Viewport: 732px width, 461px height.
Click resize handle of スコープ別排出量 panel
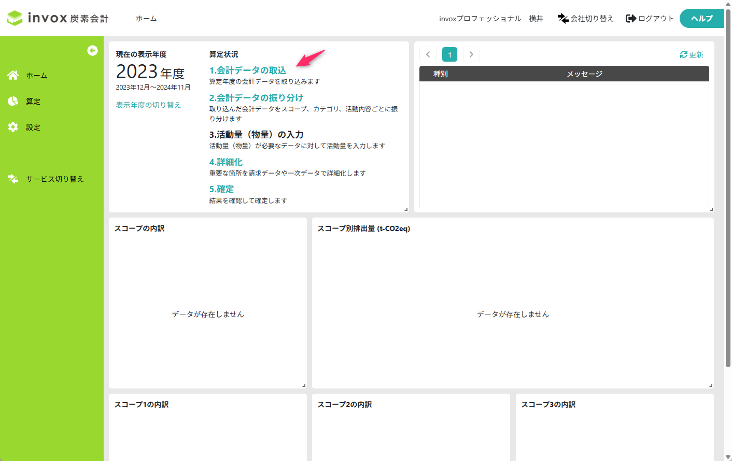(711, 385)
